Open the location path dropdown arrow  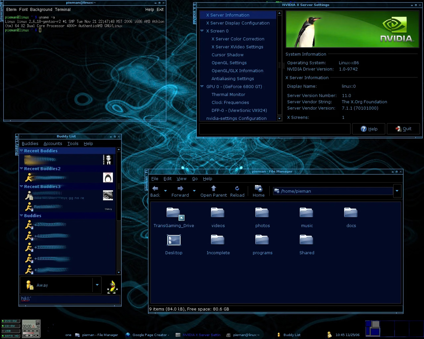click(x=397, y=191)
